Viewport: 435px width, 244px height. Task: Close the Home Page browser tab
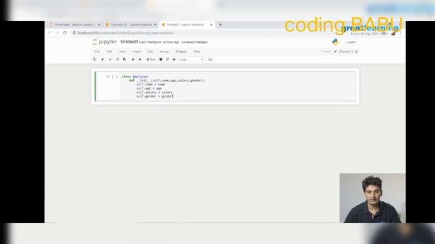tap(99, 24)
